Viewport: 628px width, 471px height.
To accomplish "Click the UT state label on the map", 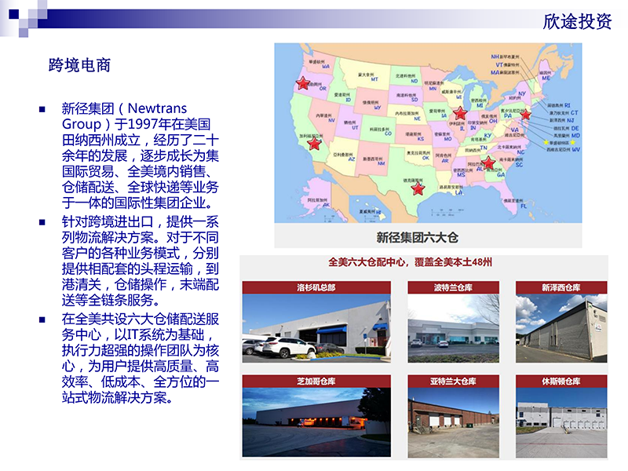I will (x=355, y=127).
